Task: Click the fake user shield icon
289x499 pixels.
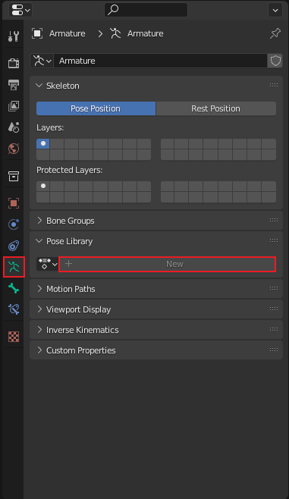Action: pos(275,61)
